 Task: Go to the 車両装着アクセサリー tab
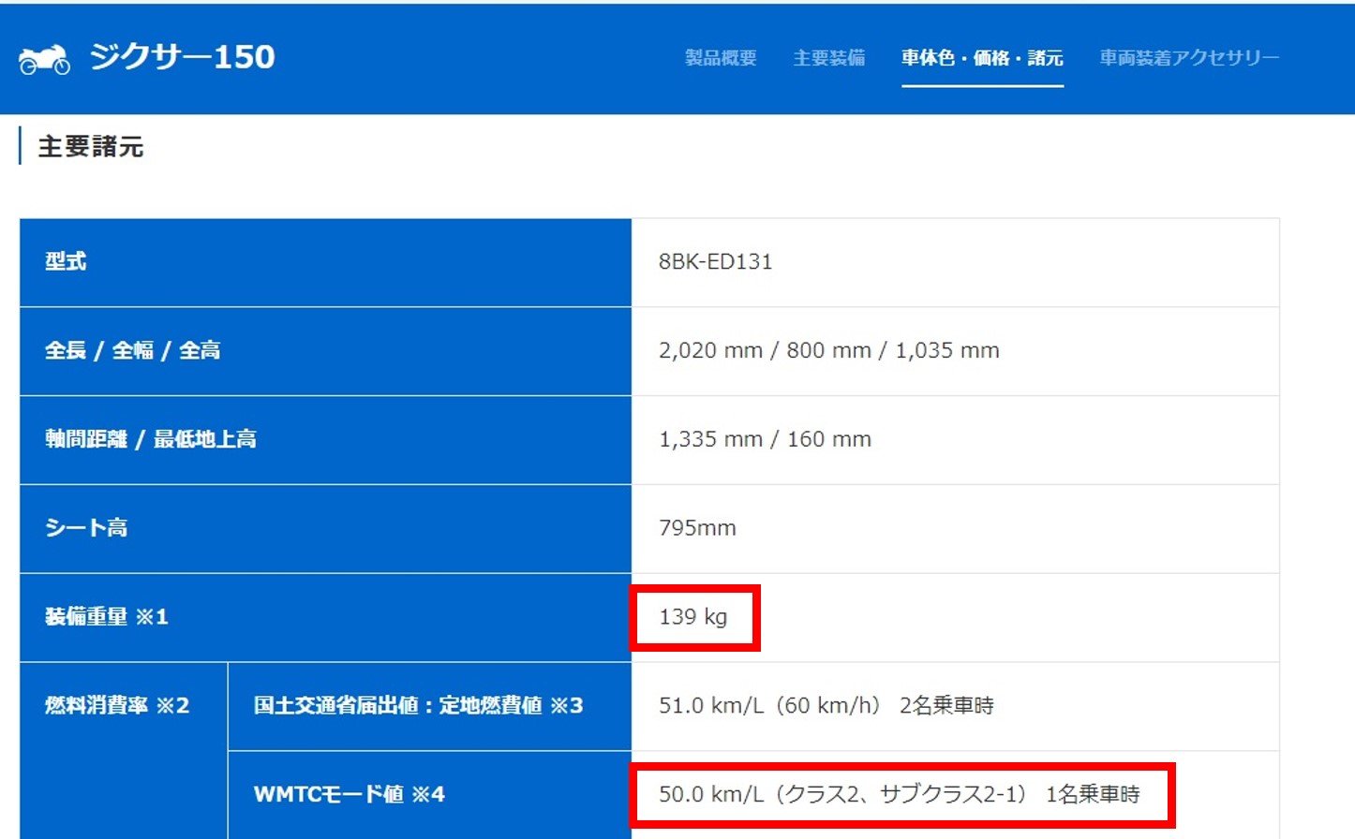click(x=1189, y=58)
